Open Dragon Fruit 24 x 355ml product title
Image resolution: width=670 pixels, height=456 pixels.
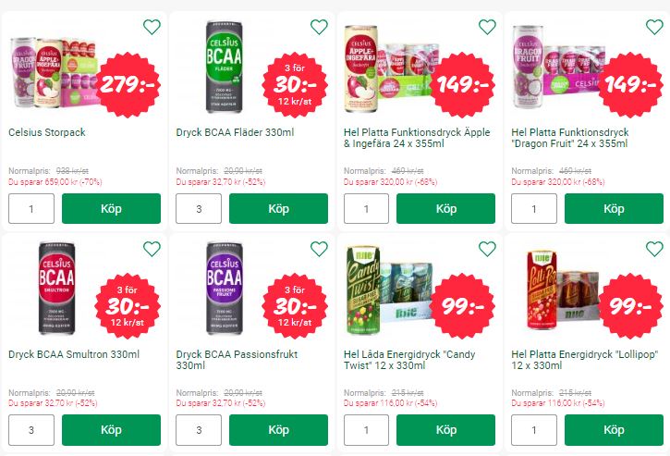(570, 138)
